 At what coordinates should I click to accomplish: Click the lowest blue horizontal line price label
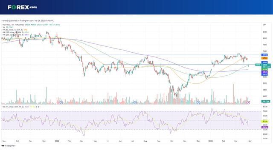pos(264,74)
